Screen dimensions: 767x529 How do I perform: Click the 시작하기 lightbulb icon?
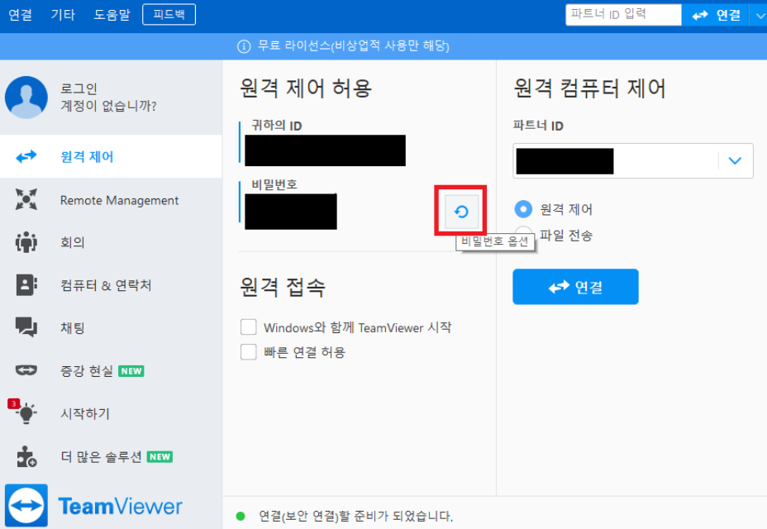pyautogui.click(x=26, y=413)
